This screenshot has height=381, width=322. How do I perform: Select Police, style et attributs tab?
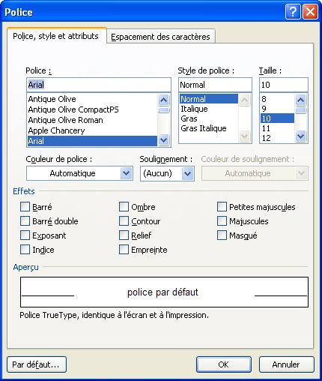55,36
